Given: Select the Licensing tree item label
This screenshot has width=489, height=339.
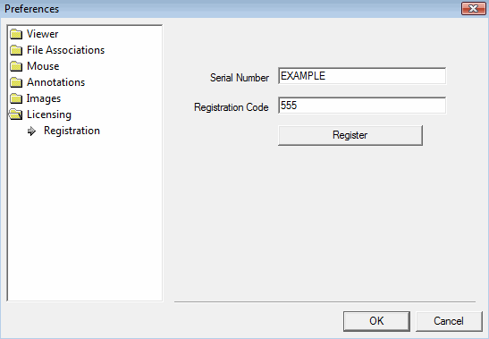Looking at the screenshot, I should pyautogui.click(x=49, y=114).
